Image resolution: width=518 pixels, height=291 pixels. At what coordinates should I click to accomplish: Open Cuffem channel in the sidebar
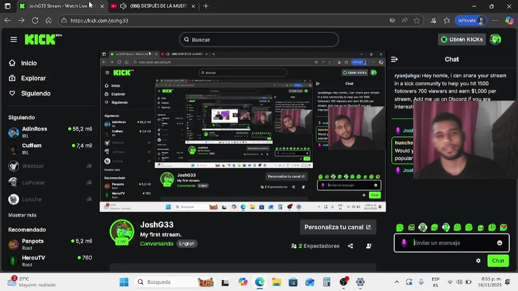(50, 149)
